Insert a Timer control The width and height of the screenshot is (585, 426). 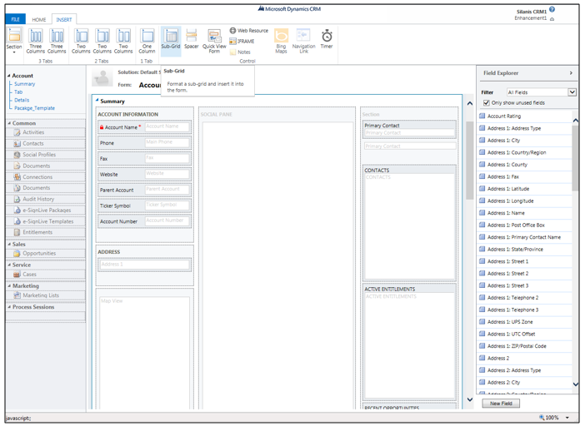[x=327, y=39]
